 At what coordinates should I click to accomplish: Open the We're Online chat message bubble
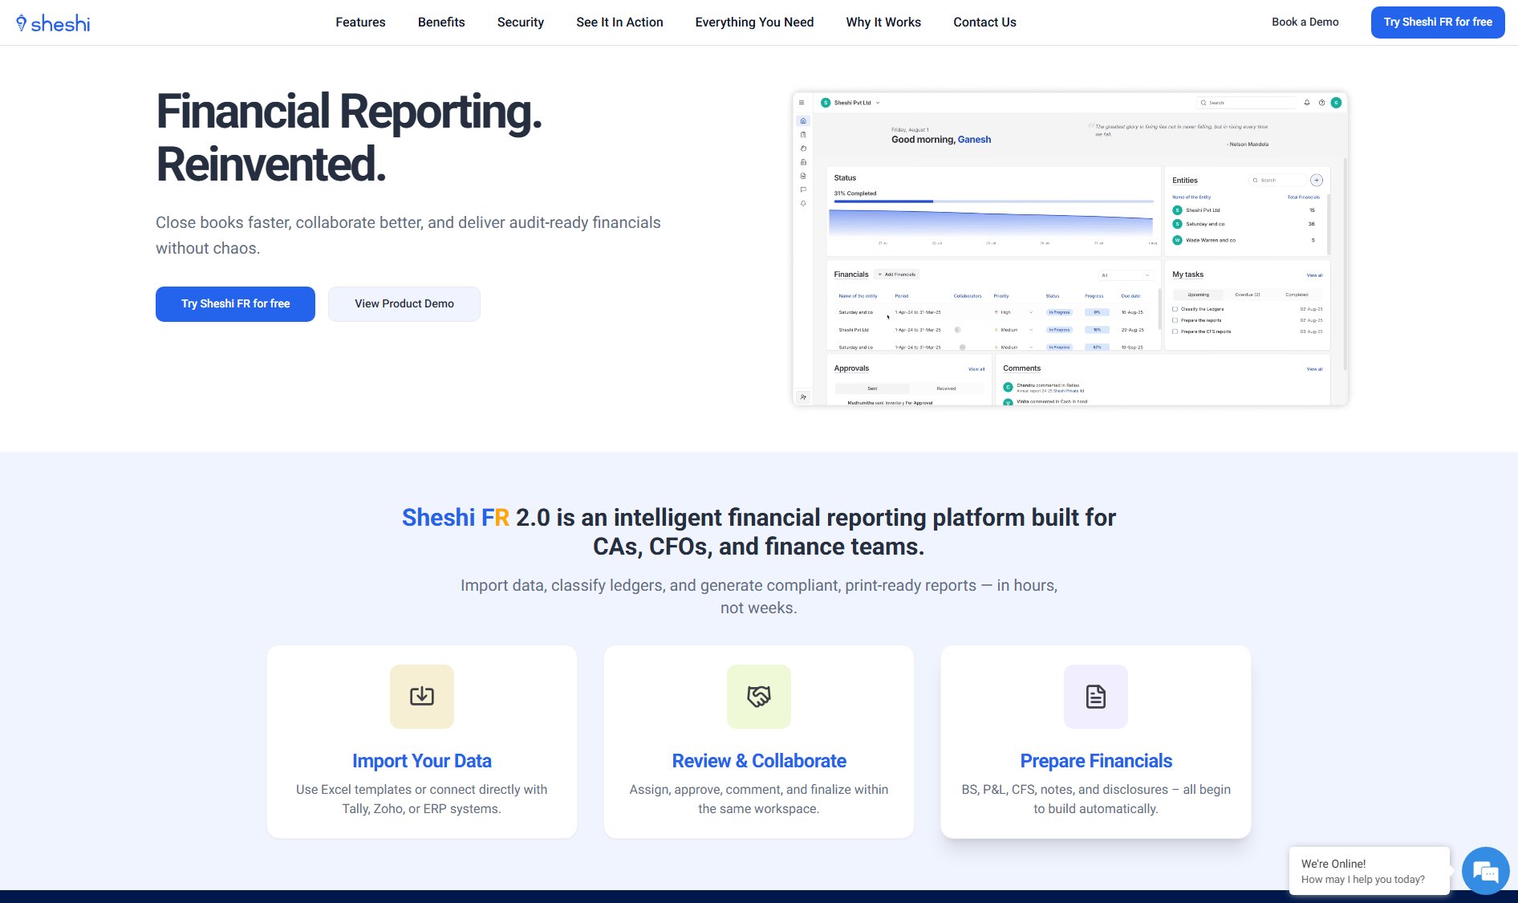pyautogui.click(x=1370, y=871)
